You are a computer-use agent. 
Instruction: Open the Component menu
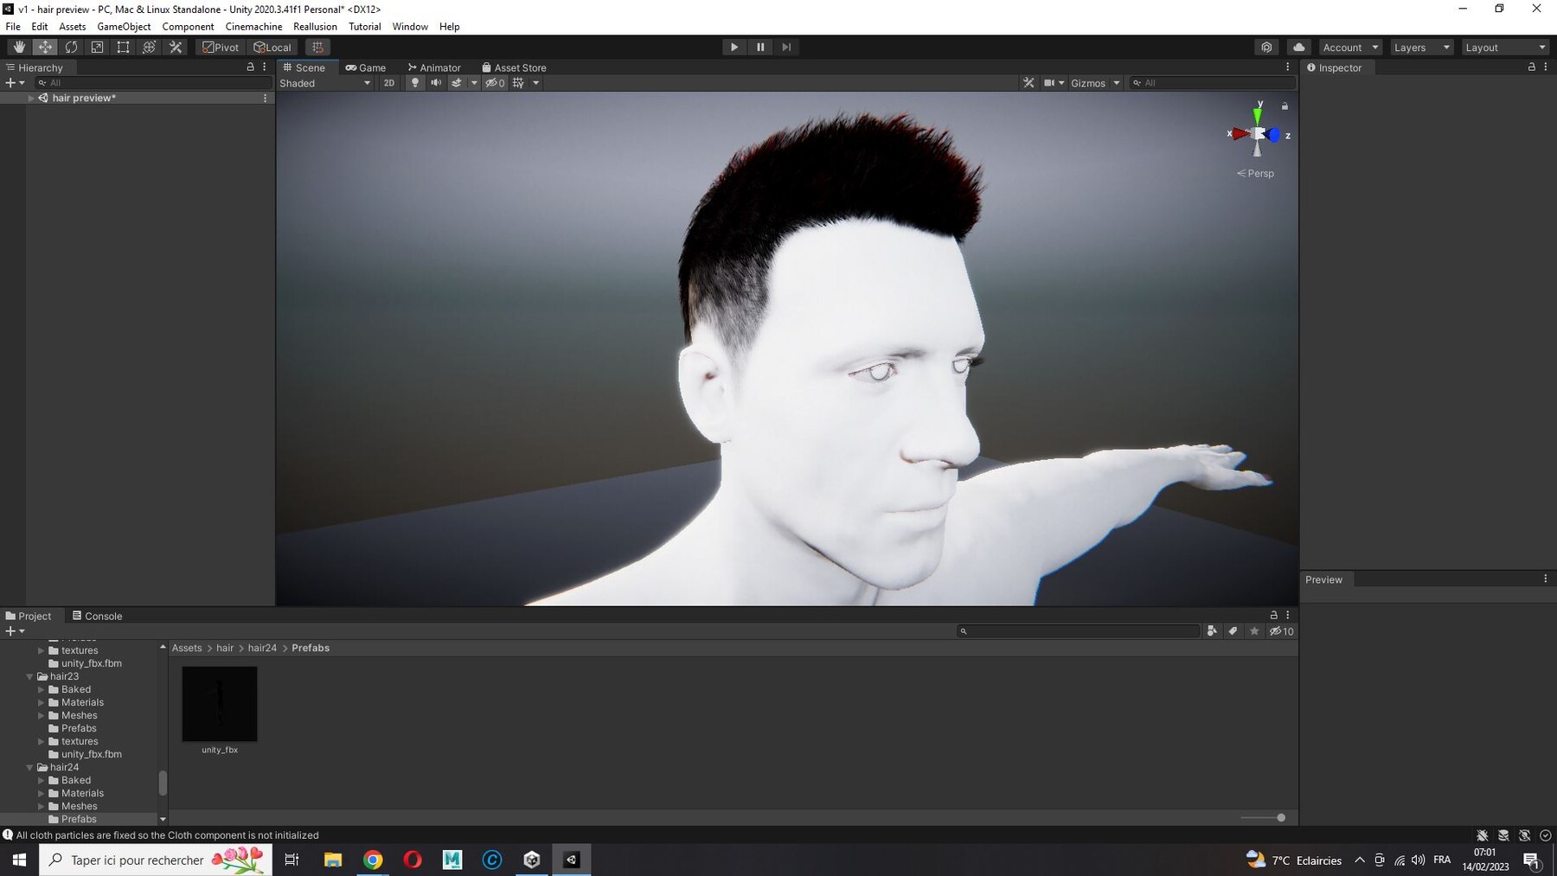(188, 27)
